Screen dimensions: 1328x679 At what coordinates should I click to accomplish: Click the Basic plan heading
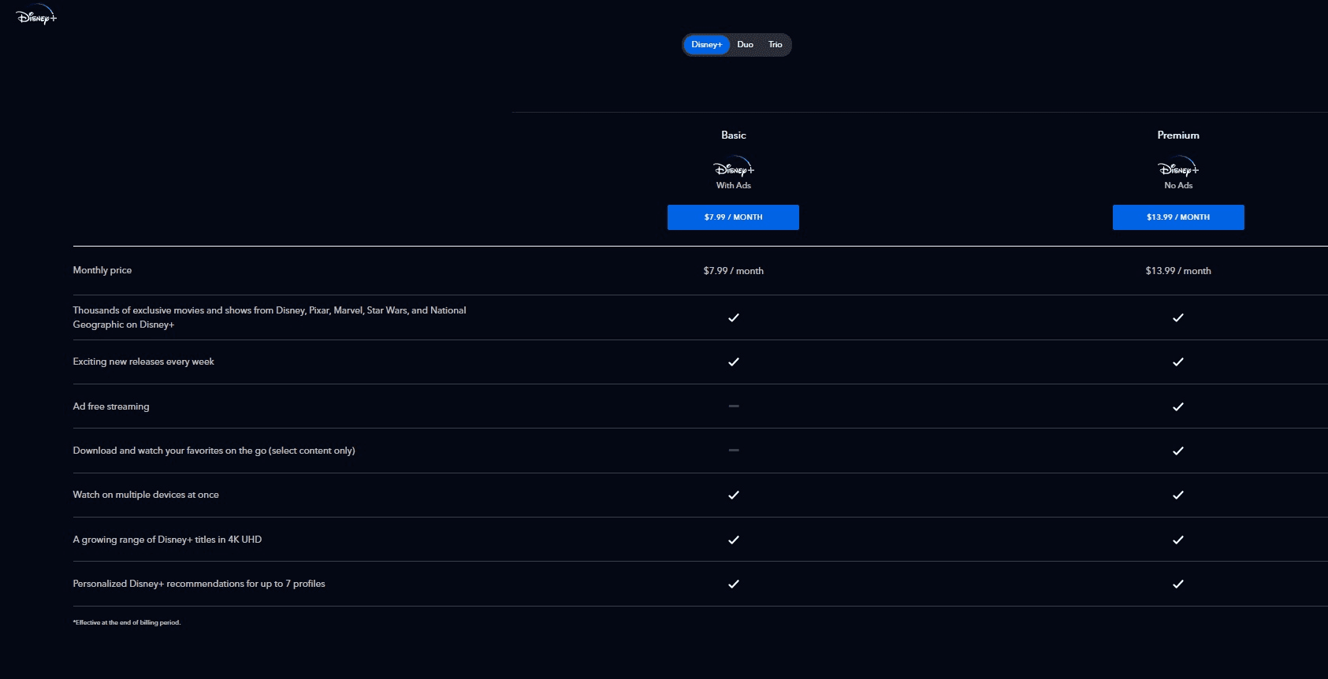pos(733,135)
